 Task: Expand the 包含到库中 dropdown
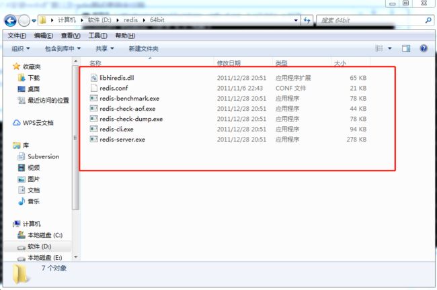pos(63,49)
